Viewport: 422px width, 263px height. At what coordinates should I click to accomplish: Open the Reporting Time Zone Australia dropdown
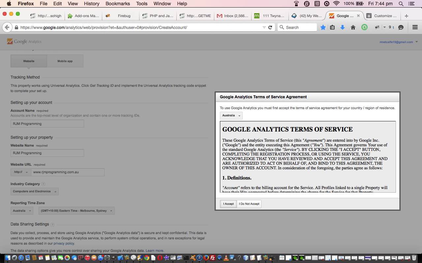[x=22, y=211]
